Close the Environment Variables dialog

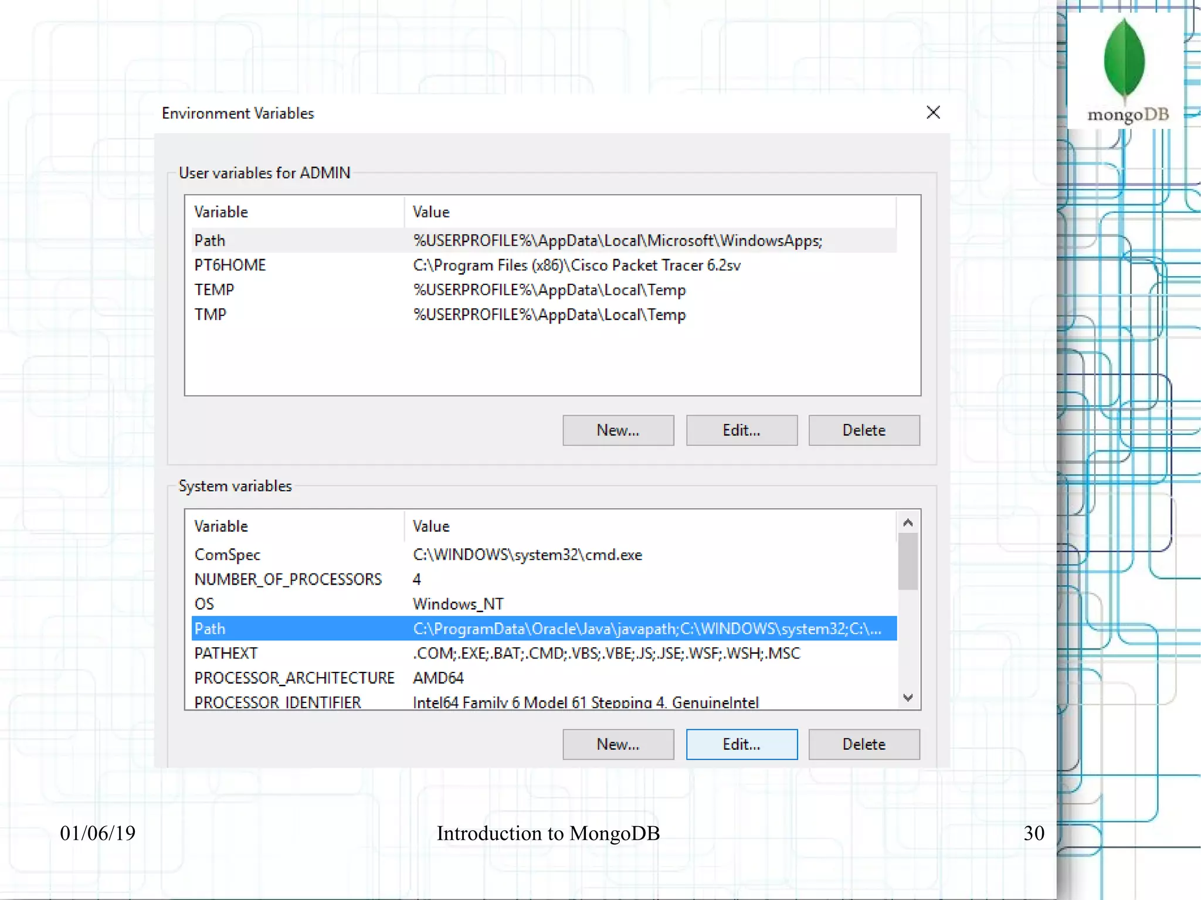pos(932,113)
